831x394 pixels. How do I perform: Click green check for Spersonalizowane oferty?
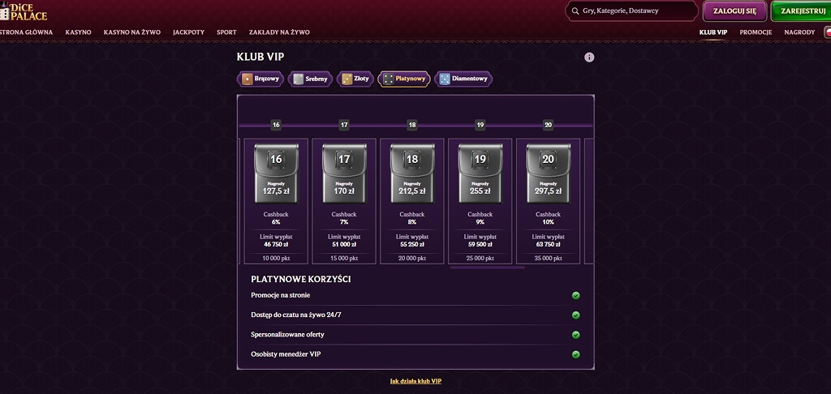(x=575, y=335)
